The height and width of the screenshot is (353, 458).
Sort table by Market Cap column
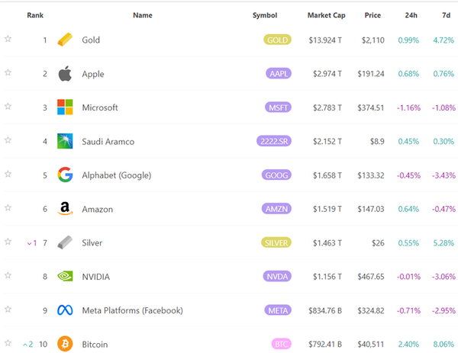pyautogui.click(x=327, y=15)
